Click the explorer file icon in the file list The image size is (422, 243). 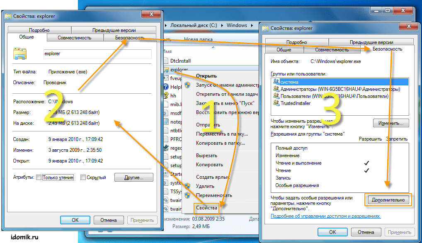coord(166,70)
